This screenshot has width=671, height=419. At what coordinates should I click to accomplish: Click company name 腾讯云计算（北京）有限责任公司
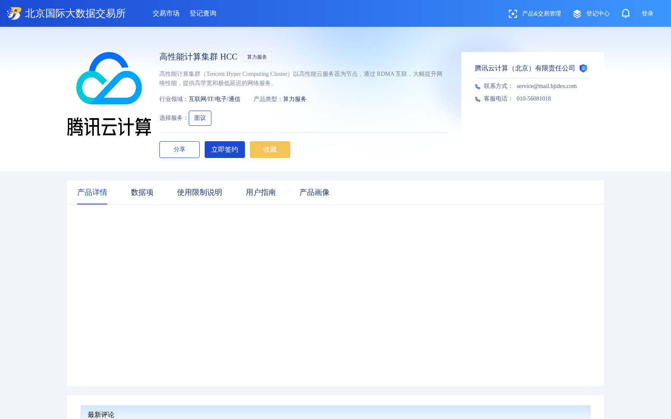pyautogui.click(x=525, y=68)
